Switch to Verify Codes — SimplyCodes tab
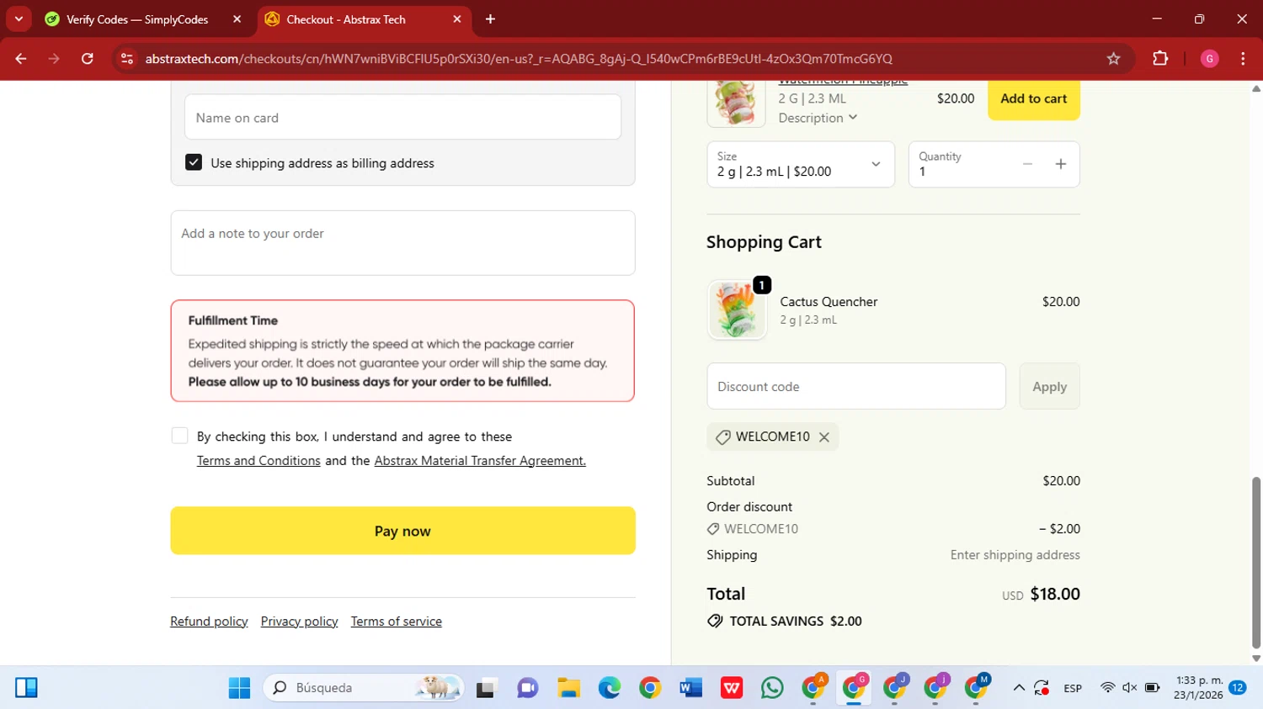The height and width of the screenshot is (709, 1263). (x=137, y=19)
